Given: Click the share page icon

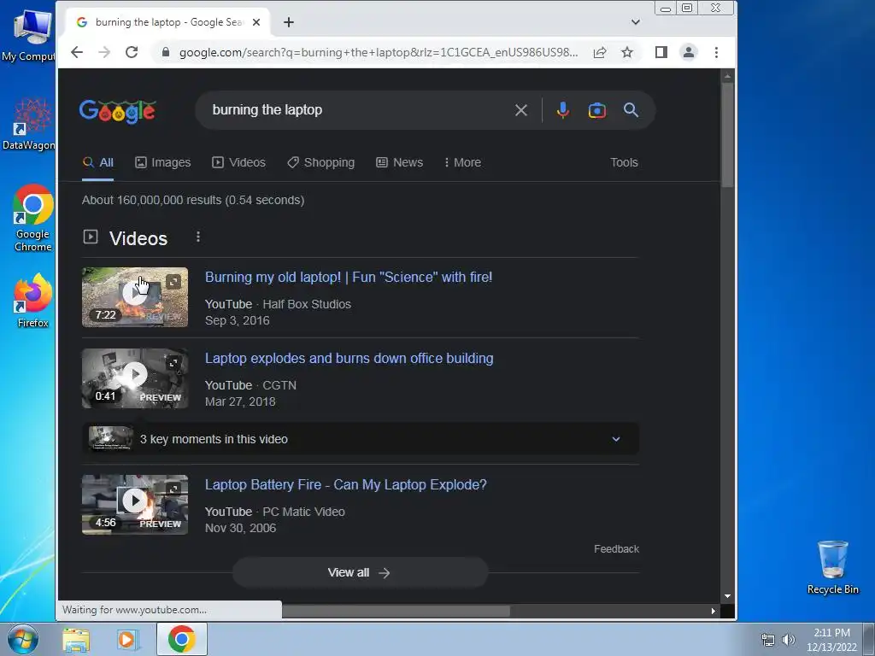Looking at the screenshot, I should (600, 52).
